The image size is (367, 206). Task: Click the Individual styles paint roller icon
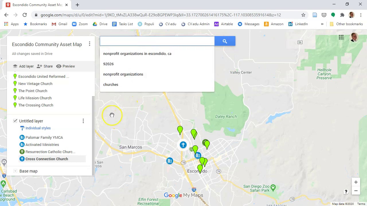point(22,128)
